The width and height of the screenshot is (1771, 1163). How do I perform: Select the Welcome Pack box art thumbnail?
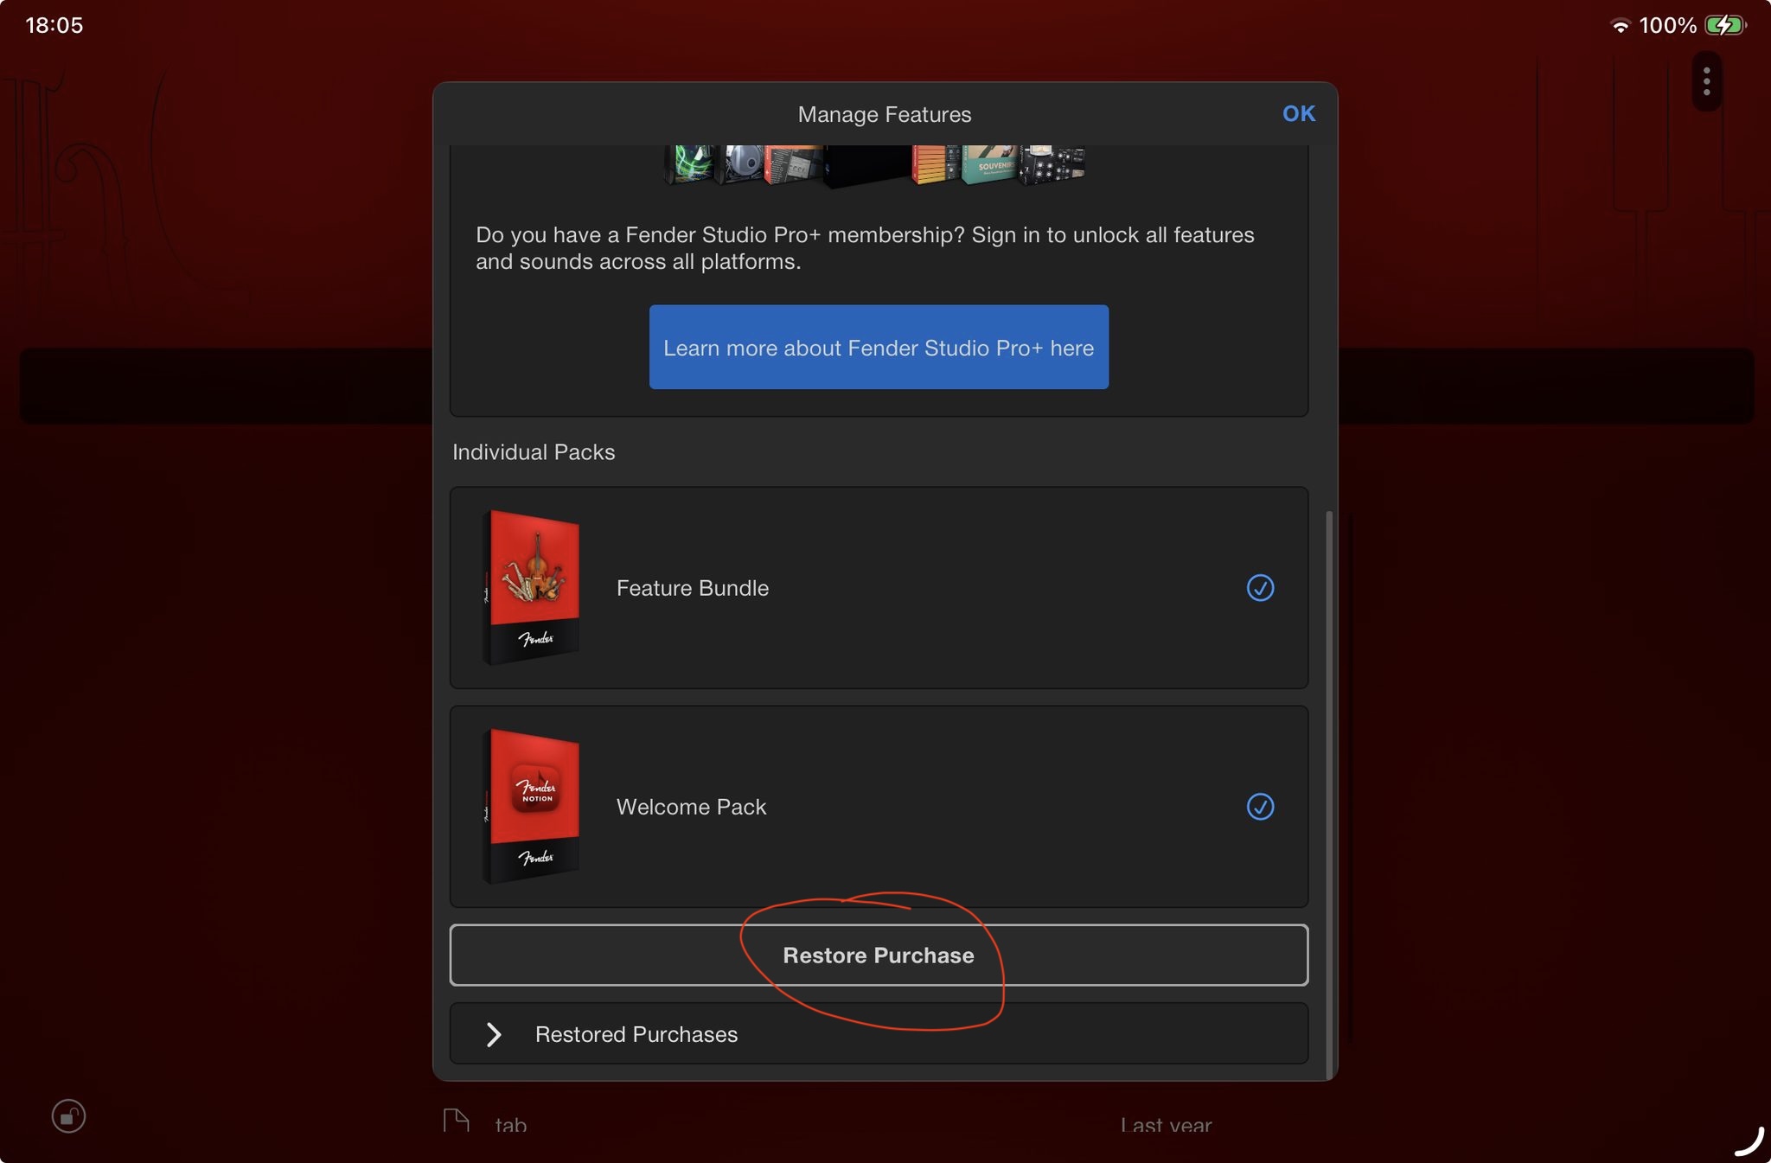pyautogui.click(x=530, y=806)
